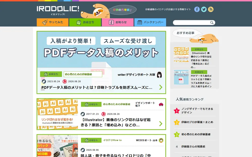Click writer:デザインサポート 大塚 text
This screenshot has height=157, width=252.
pos(136,75)
